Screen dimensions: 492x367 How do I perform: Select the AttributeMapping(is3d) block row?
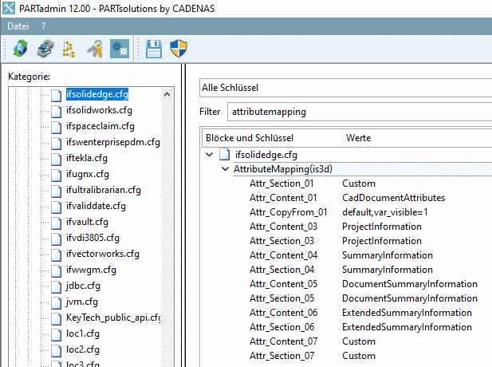(x=363, y=169)
